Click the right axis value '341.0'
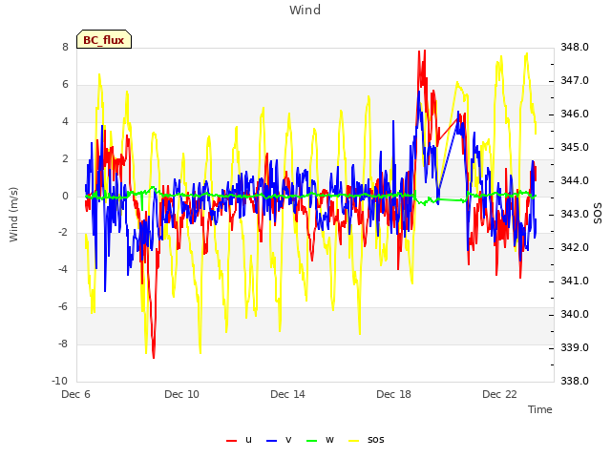Screen dimensions: 611x458 (x=575, y=281)
